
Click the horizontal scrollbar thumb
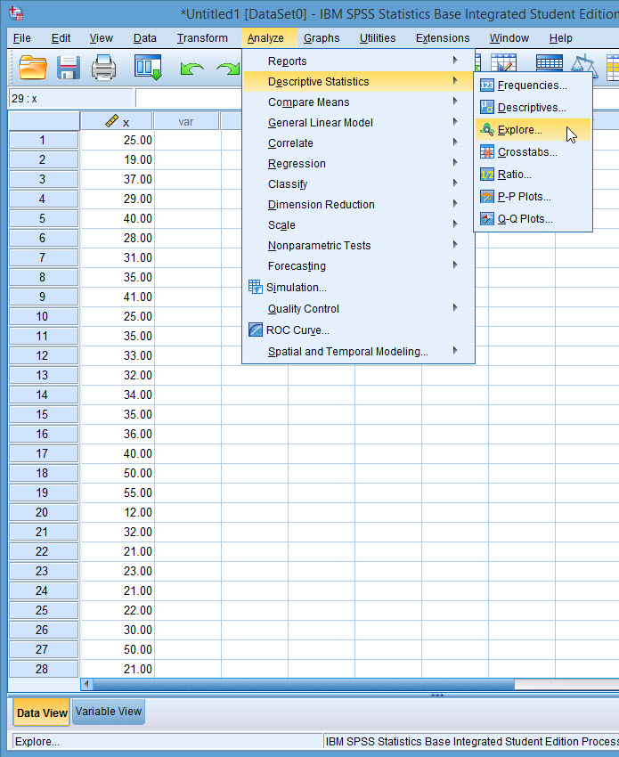(x=305, y=684)
